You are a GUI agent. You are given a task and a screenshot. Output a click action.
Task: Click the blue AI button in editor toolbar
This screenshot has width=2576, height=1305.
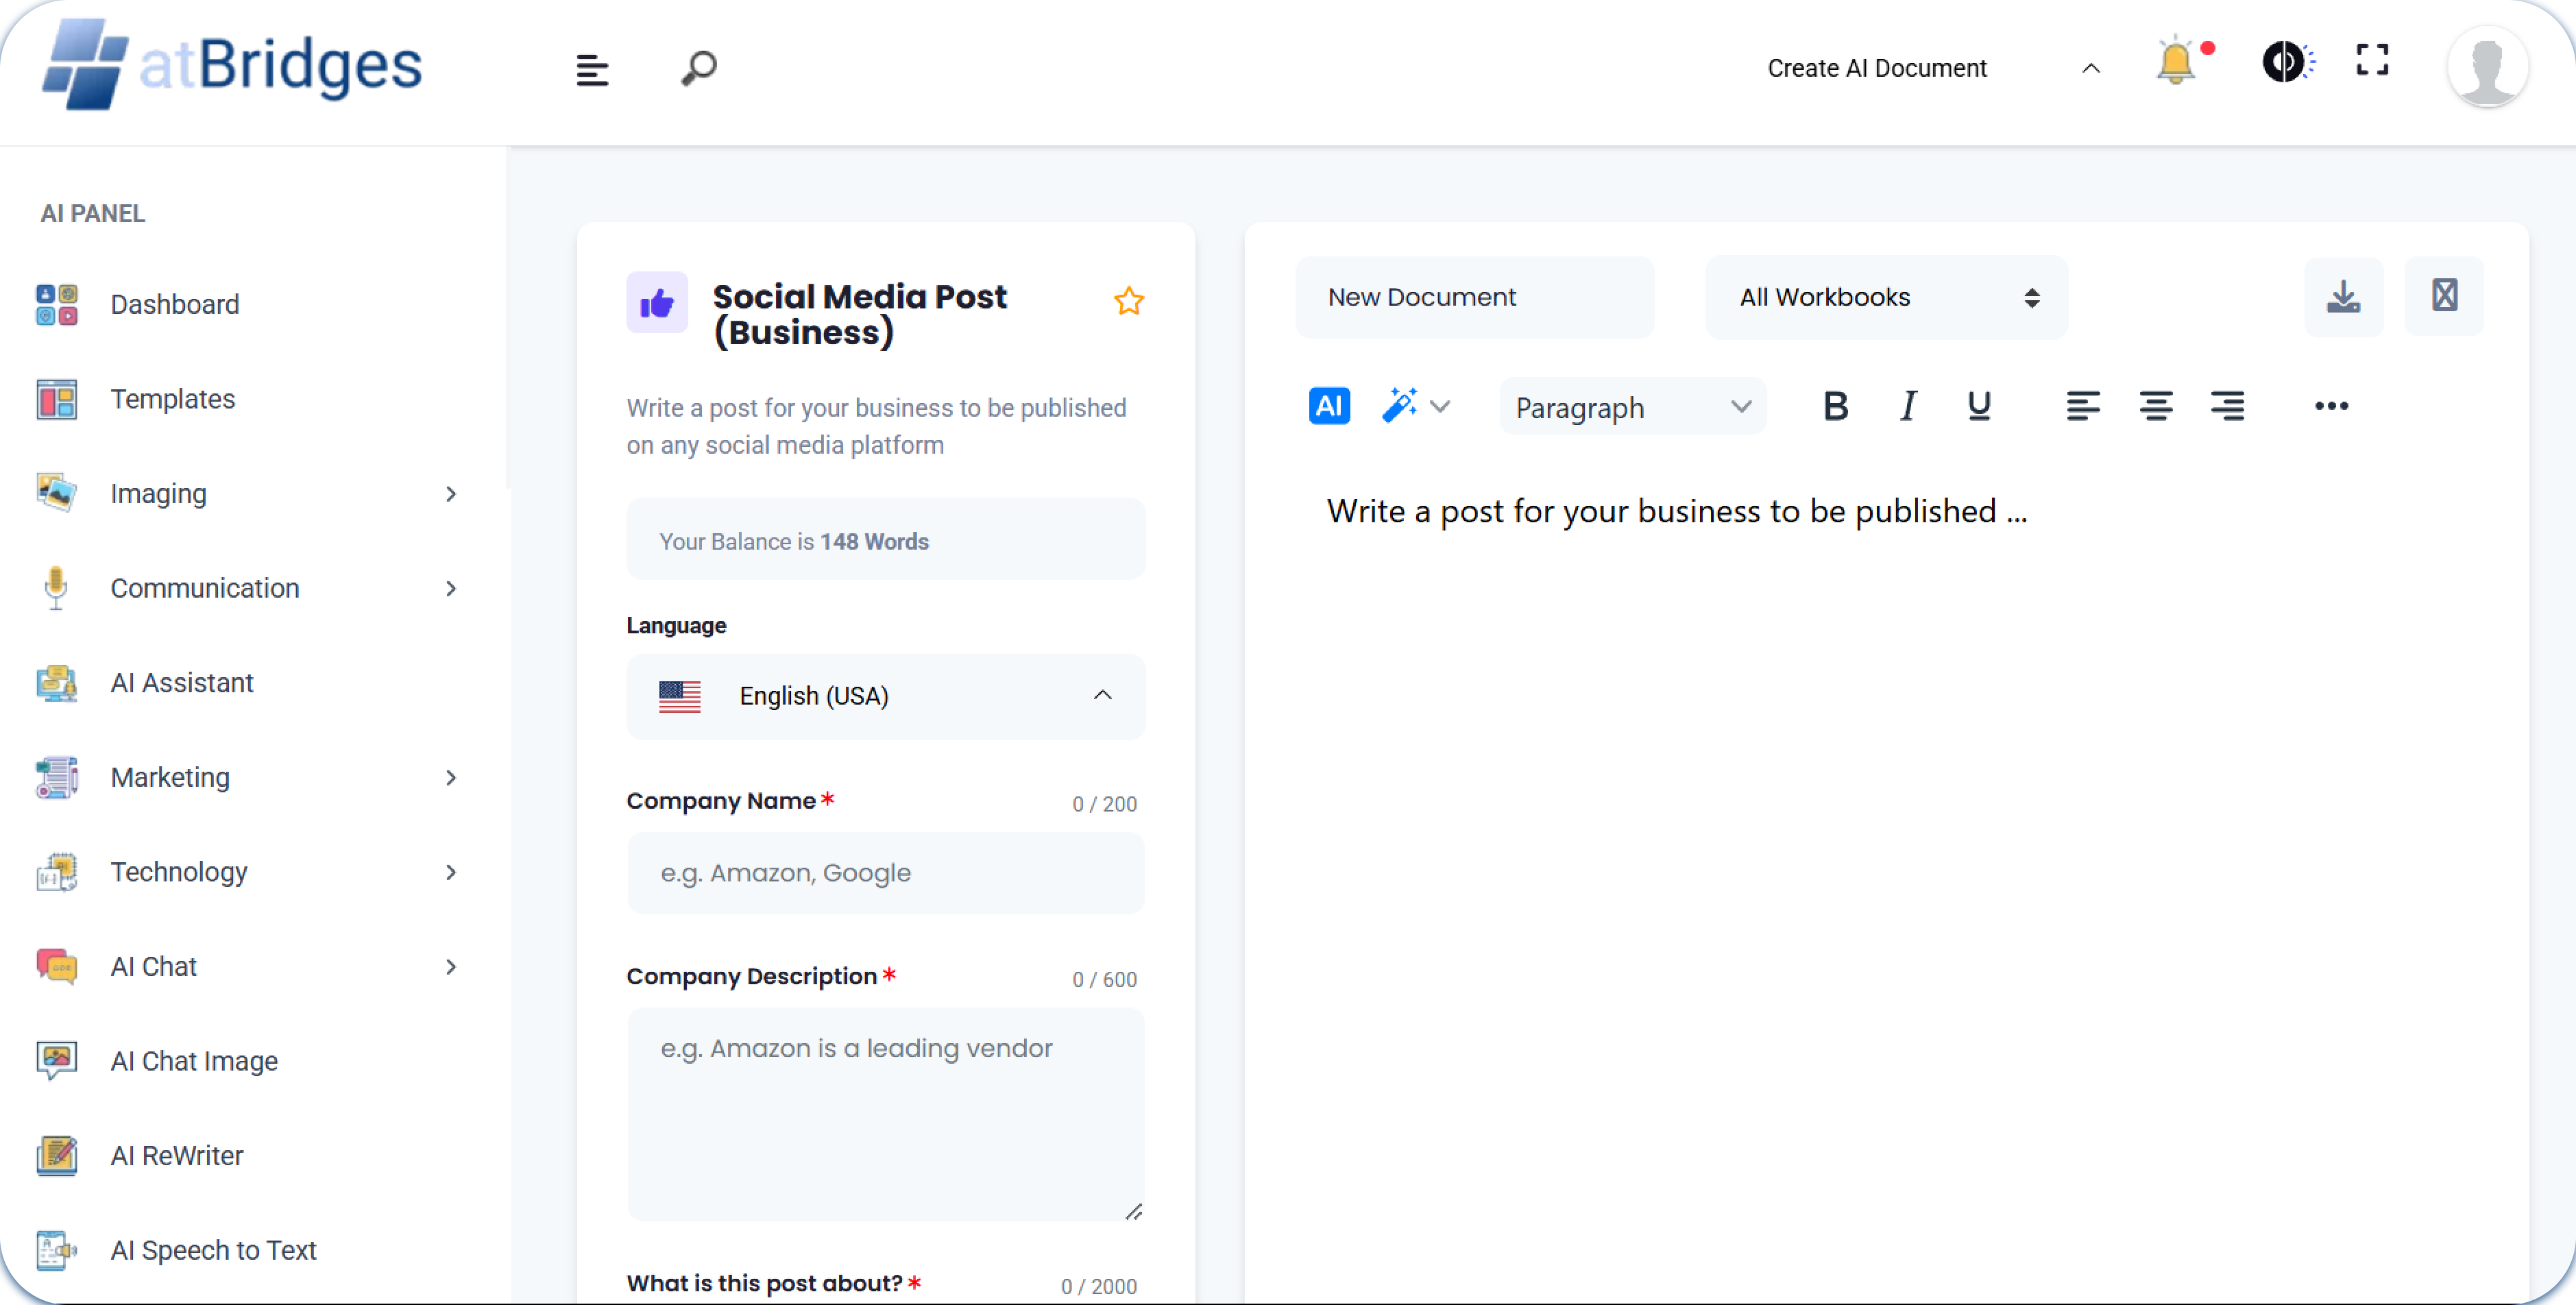[1329, 406]
